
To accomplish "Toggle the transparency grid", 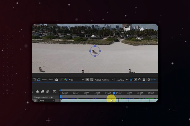I will 92,80.
